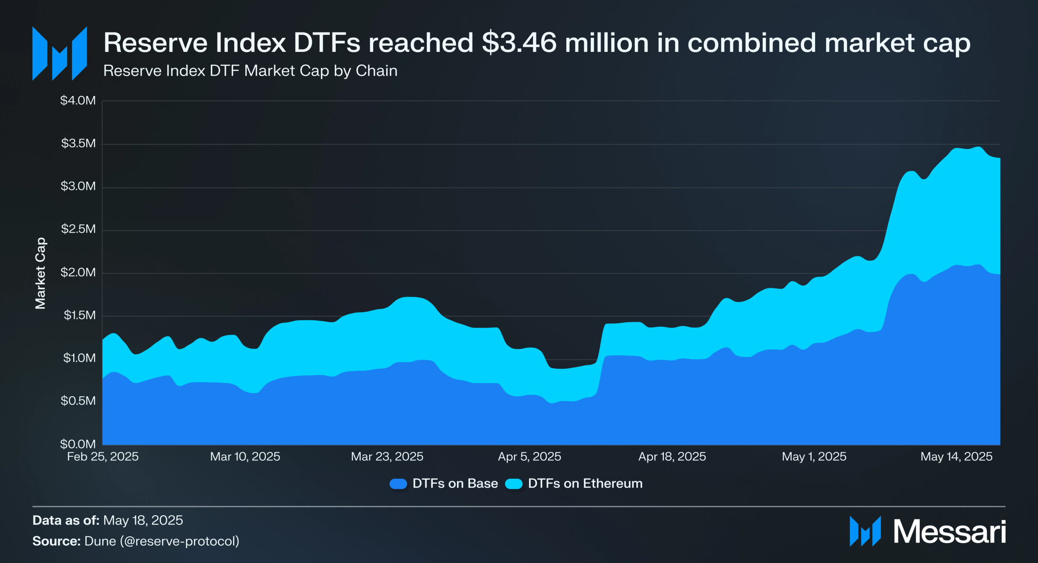Click the Apr 18, 2025 axis label
The width and height of the screenshot is (1038, 563).
point(672,456)
